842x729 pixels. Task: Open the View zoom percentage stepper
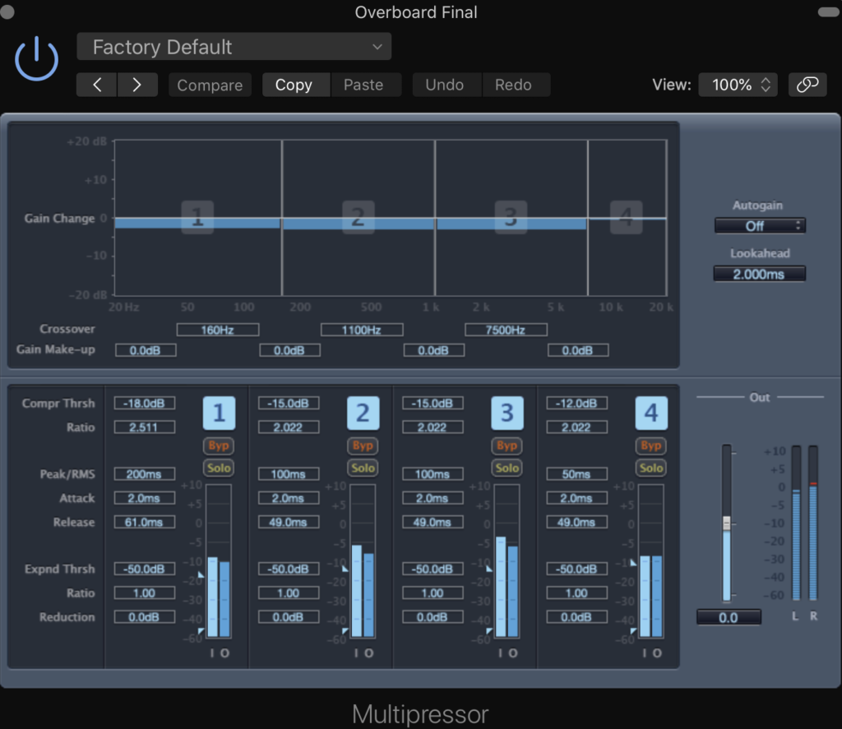point(738,85)
